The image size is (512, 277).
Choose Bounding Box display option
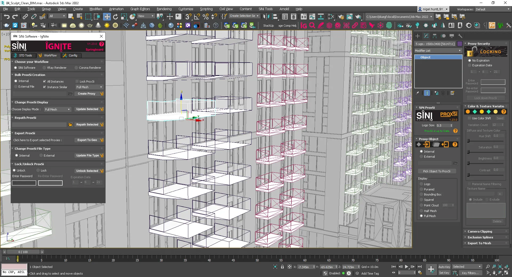tap(421, 194)
